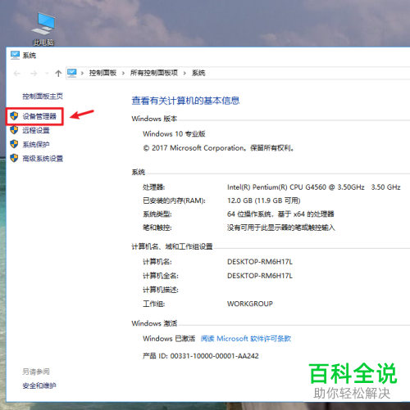Click the 没有可用于此显示器的笔或触控输入 value

(x=281, y=228)
